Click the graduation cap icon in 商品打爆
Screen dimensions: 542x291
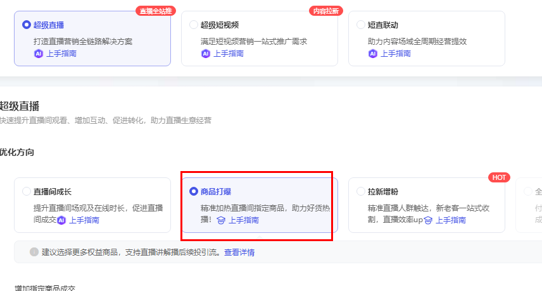pyautogui.click(x=221, y=220)
